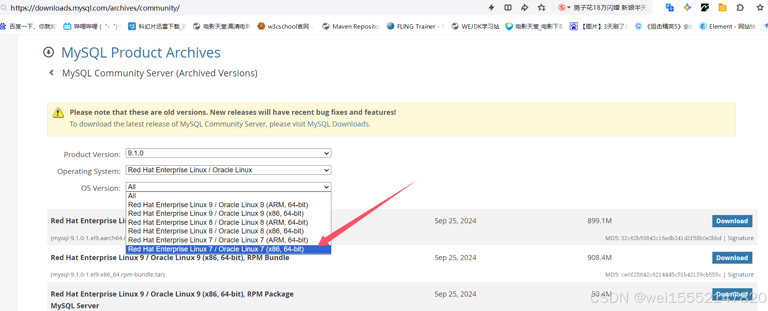768x311 pixels.
Task: Open the 《狙击精英5》 bookmark
Action: tap(663, 26)
